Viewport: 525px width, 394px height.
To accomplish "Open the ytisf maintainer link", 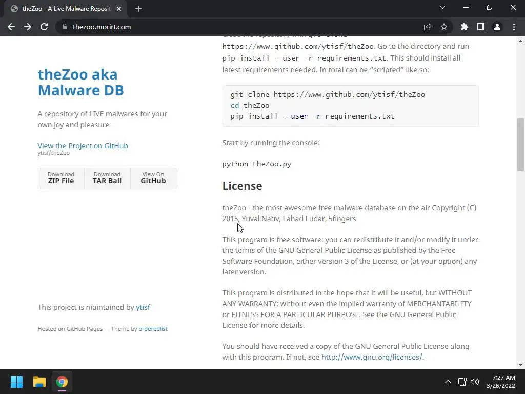I will click(143, 307).
